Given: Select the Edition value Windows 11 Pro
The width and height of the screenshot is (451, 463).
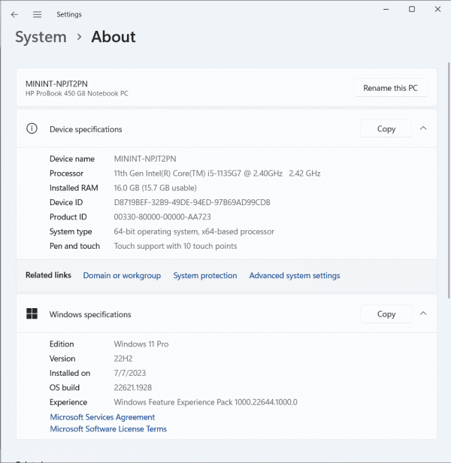Looking at the screenshot, I should coord(141,344).
